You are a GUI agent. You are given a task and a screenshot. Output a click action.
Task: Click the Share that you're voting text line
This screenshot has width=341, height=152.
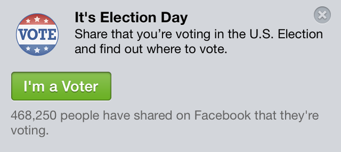[199, 35]
